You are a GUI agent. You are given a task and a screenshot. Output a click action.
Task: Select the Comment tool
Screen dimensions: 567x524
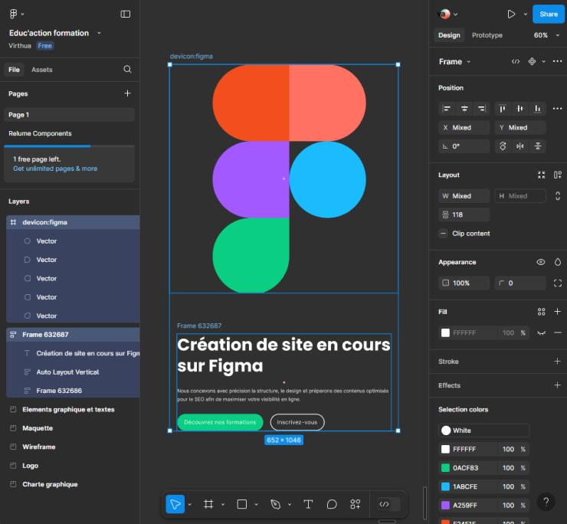pos(332,504)
